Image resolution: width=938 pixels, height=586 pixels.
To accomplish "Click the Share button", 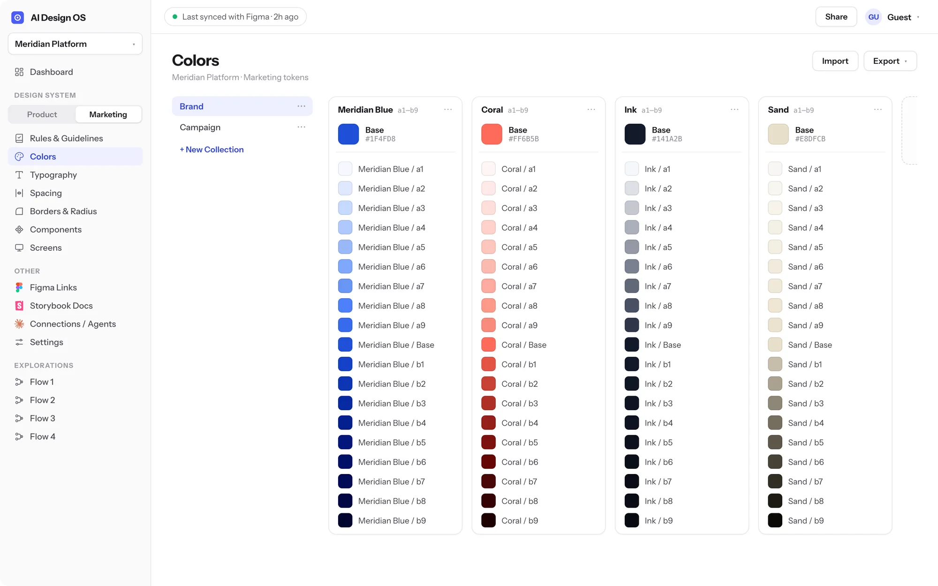I will (x=836, y=17).
